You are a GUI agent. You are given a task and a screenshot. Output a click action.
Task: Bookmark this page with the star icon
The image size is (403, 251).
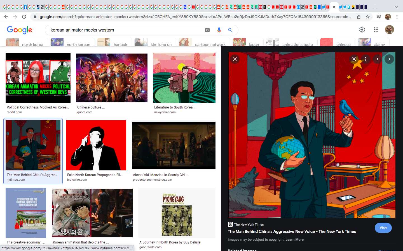[x=368, y=17]
